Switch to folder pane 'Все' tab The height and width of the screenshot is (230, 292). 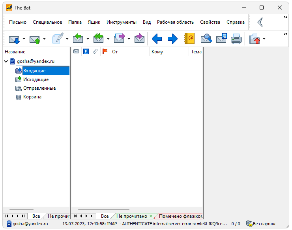pos(36,216)
